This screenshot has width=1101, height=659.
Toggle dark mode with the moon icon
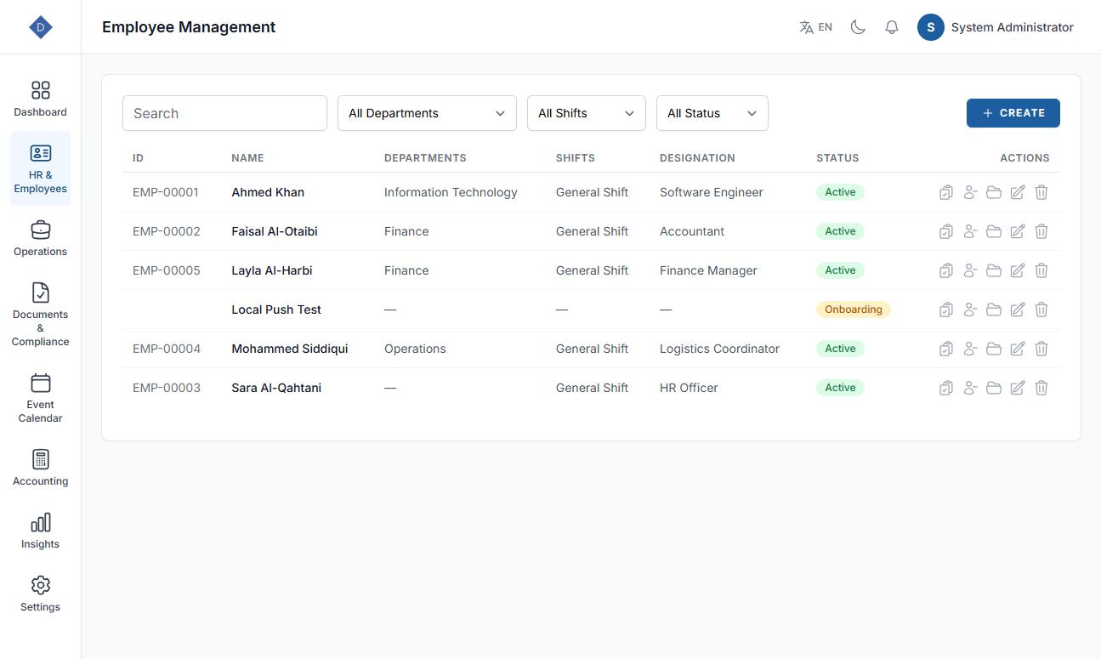(858, 27)
